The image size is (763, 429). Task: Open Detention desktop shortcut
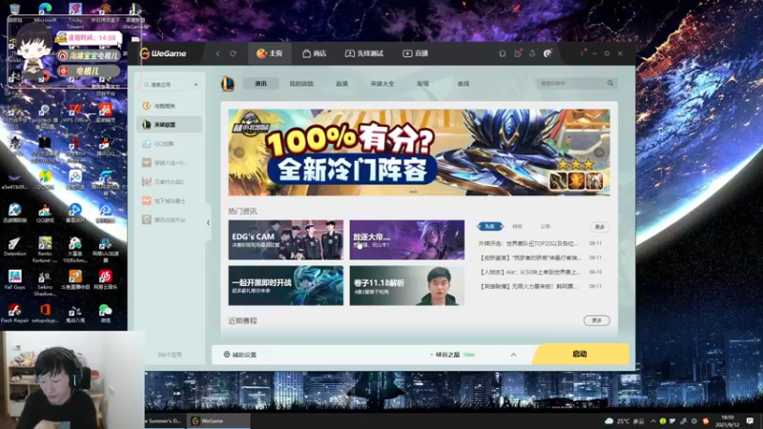coord(14,247)
